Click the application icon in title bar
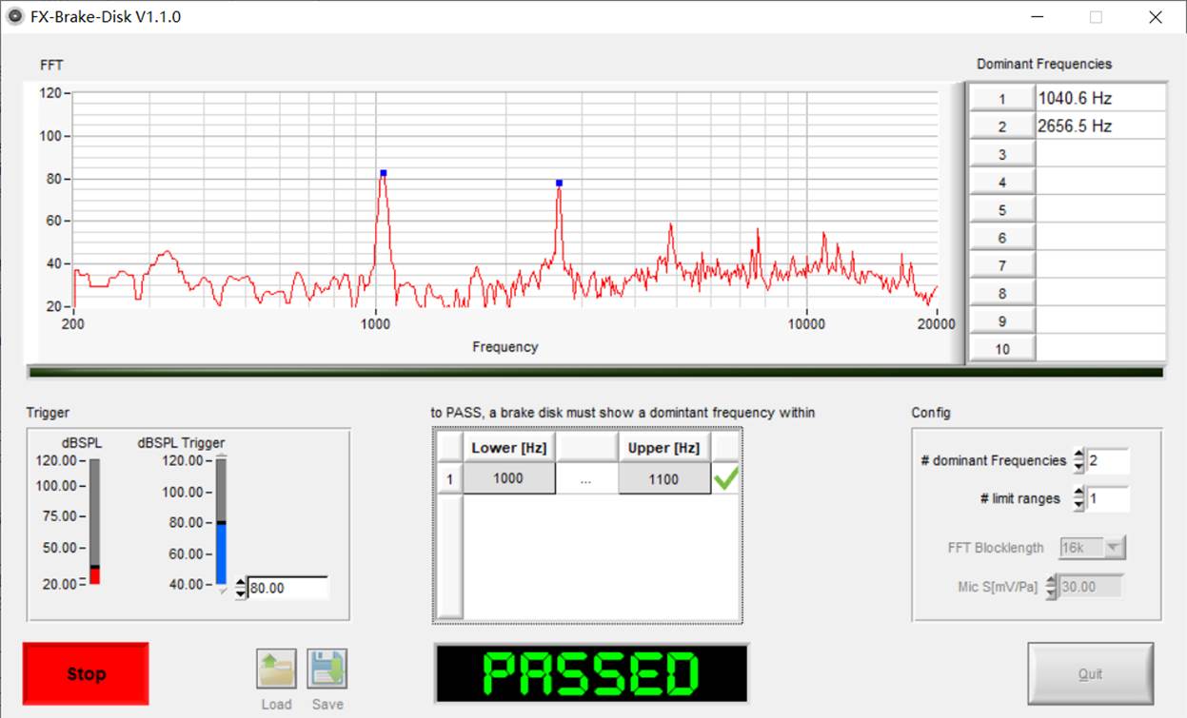This screenshot has height=718, width=1187. pyautogui.click(x=15, y=16)
